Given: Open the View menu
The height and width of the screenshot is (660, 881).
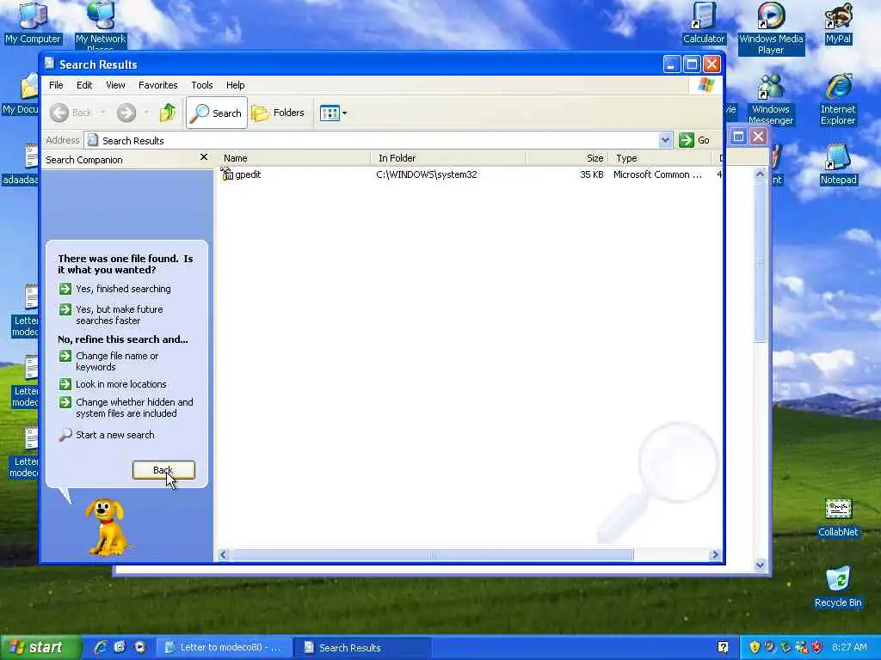Looking at the screenshot, I should (x=115, y=85).
